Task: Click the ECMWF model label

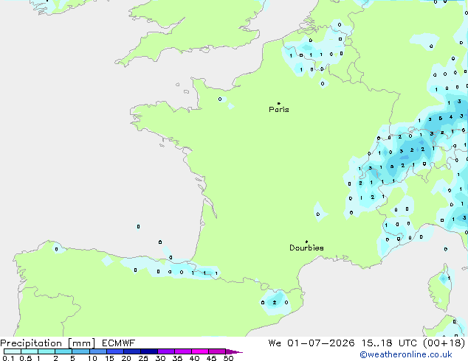Action: [119, 343]
